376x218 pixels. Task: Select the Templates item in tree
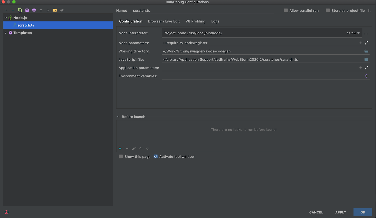pyautogui.click(x=58, y=33)
